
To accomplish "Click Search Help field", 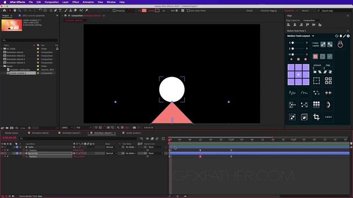I will (334, 10).
